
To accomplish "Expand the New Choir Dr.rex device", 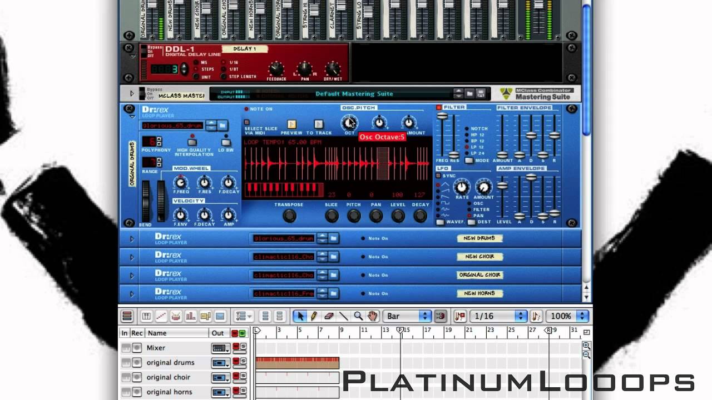I will (132, 257).
